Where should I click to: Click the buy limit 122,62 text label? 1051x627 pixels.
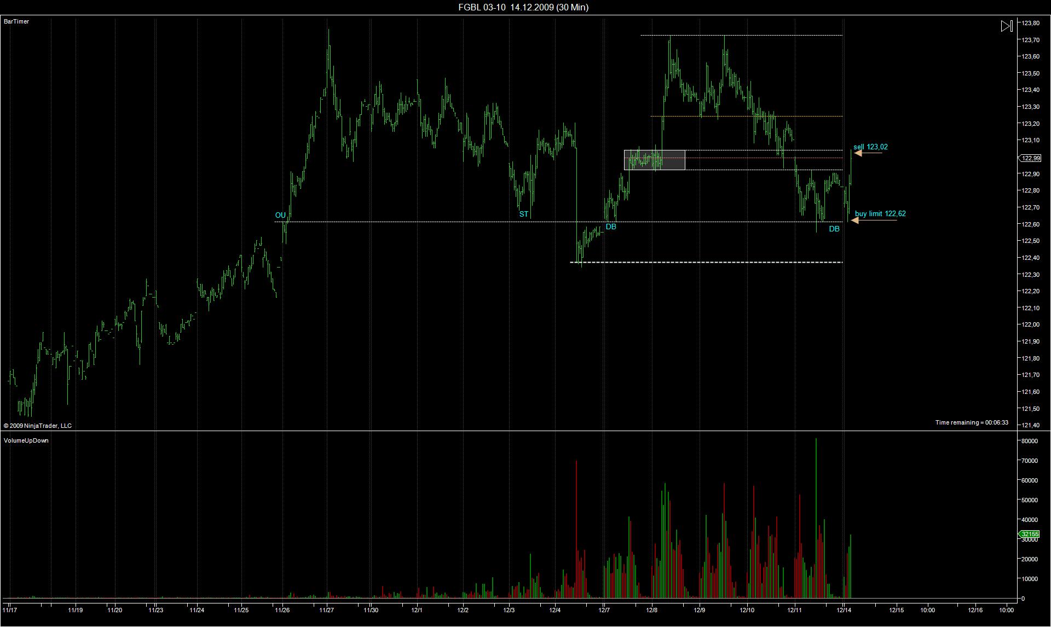coord(880,213)
